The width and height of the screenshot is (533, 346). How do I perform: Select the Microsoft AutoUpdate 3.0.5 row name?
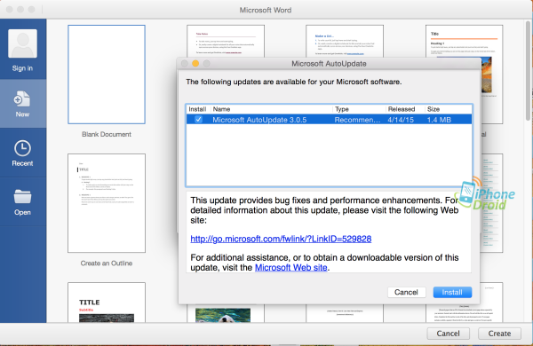tap(259, 120)
